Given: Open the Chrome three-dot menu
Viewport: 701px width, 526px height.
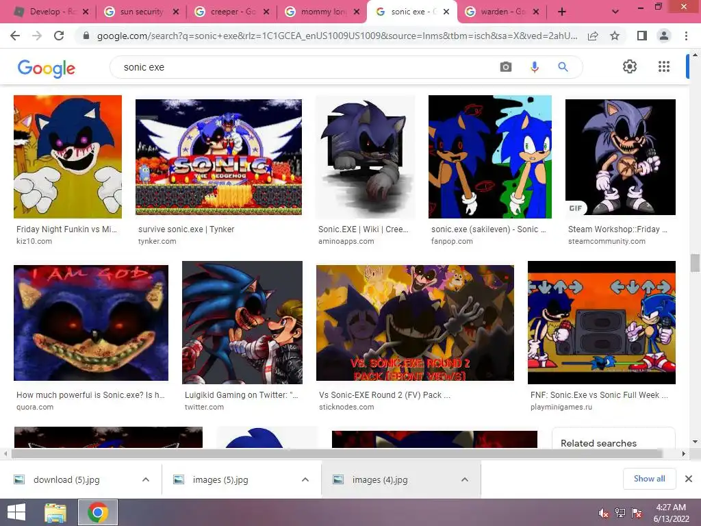Looking at the screenshot, I should click(686, 36).
